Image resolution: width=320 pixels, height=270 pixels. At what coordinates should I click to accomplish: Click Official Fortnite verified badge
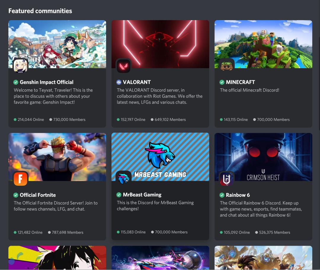(x=16, y=195)
